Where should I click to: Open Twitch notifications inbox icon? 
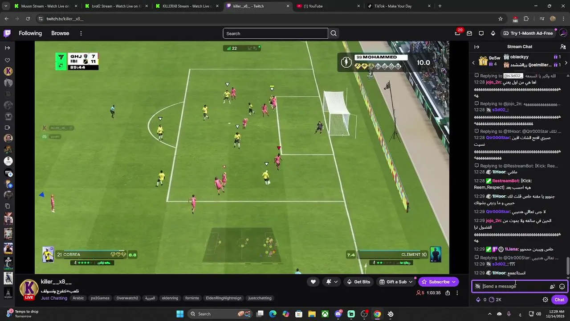pyautogui.click(x=469, y=33)
